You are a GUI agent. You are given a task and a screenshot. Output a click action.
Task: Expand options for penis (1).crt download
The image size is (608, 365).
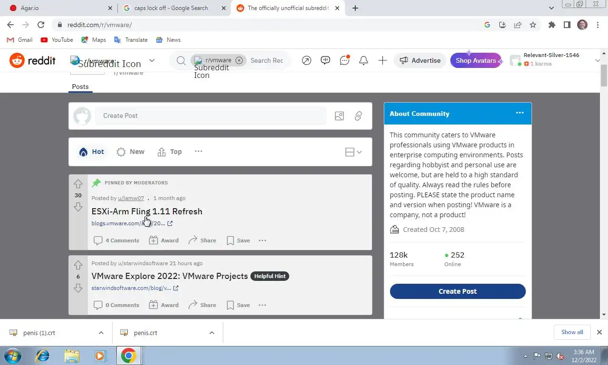tap(101, 333)
